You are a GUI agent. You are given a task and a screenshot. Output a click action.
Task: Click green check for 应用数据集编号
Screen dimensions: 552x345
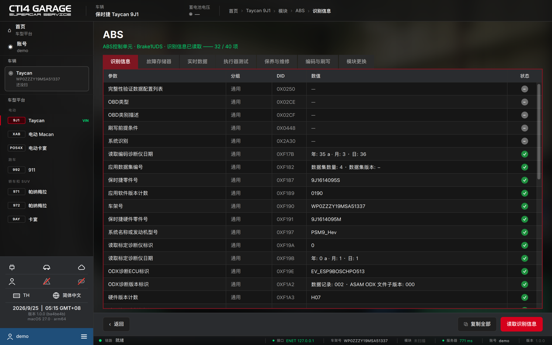pyautogui.click(x=524, y=167)
